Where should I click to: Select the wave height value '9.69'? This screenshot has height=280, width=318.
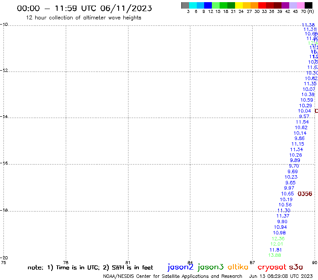pos(293,171)
